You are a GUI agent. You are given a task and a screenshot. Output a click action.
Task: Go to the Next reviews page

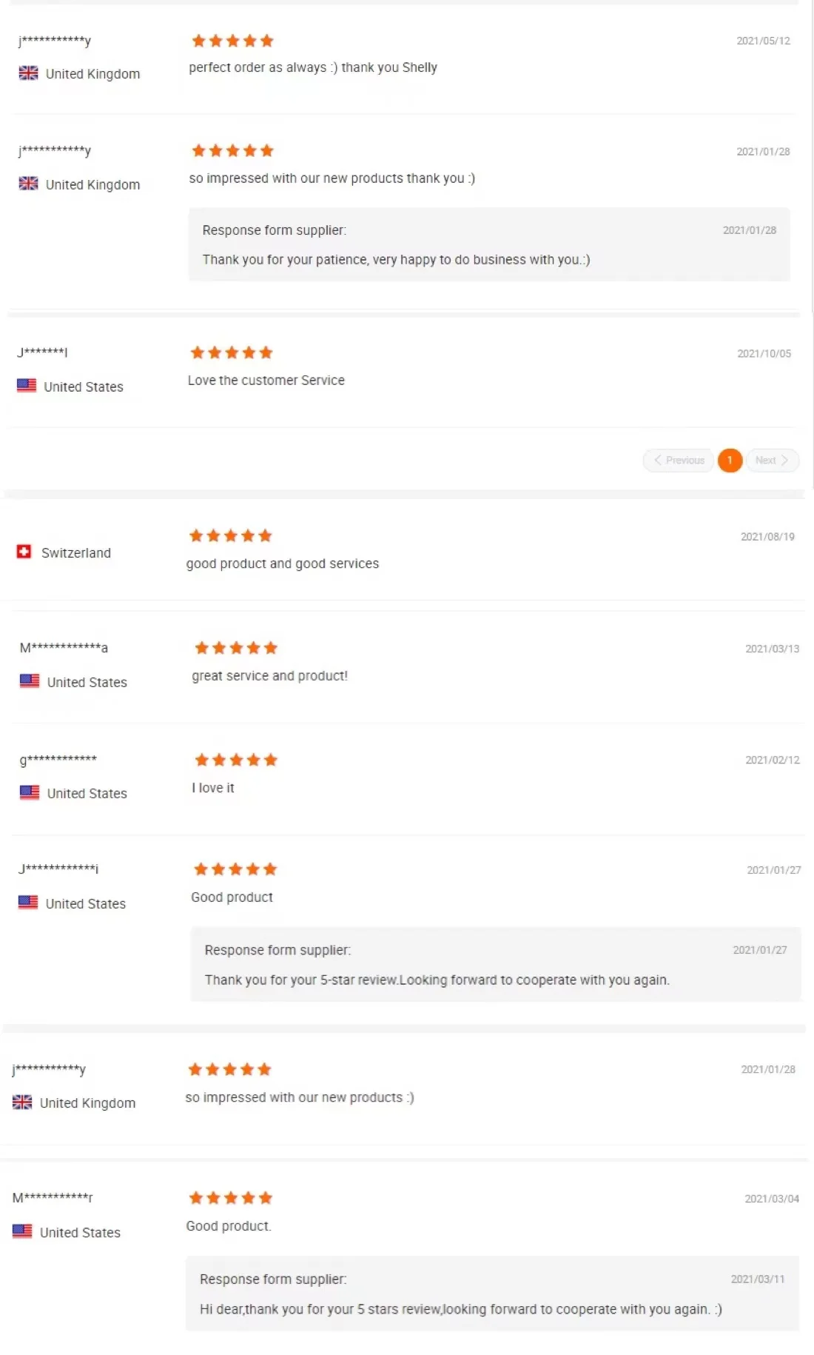pos(772,461)
